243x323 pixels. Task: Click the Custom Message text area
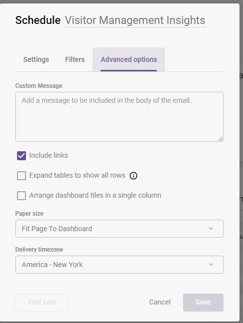(x=119, y=117)
